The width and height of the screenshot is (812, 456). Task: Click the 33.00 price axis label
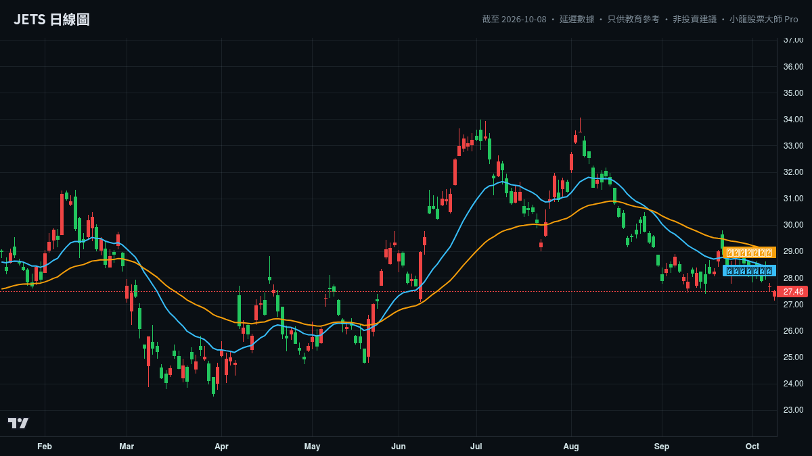[x=793, y=146]
